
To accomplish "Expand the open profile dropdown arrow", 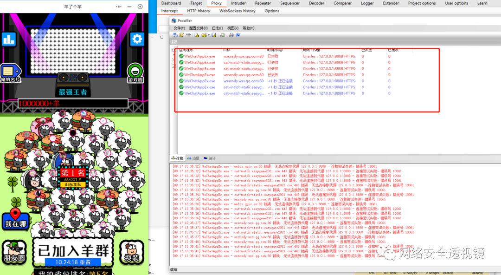I will click(209, 35).
